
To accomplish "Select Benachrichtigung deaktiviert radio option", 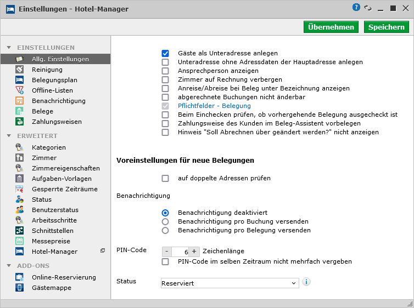I will [x=165, y=213].
